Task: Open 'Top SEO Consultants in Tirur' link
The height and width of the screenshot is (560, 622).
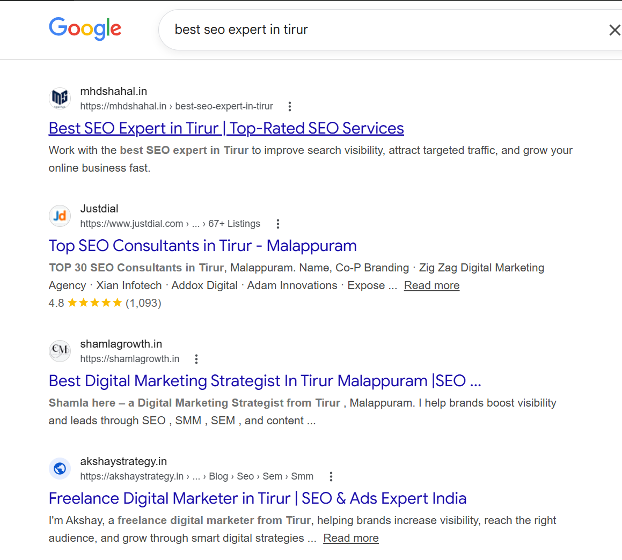Action: coord(202,246)
